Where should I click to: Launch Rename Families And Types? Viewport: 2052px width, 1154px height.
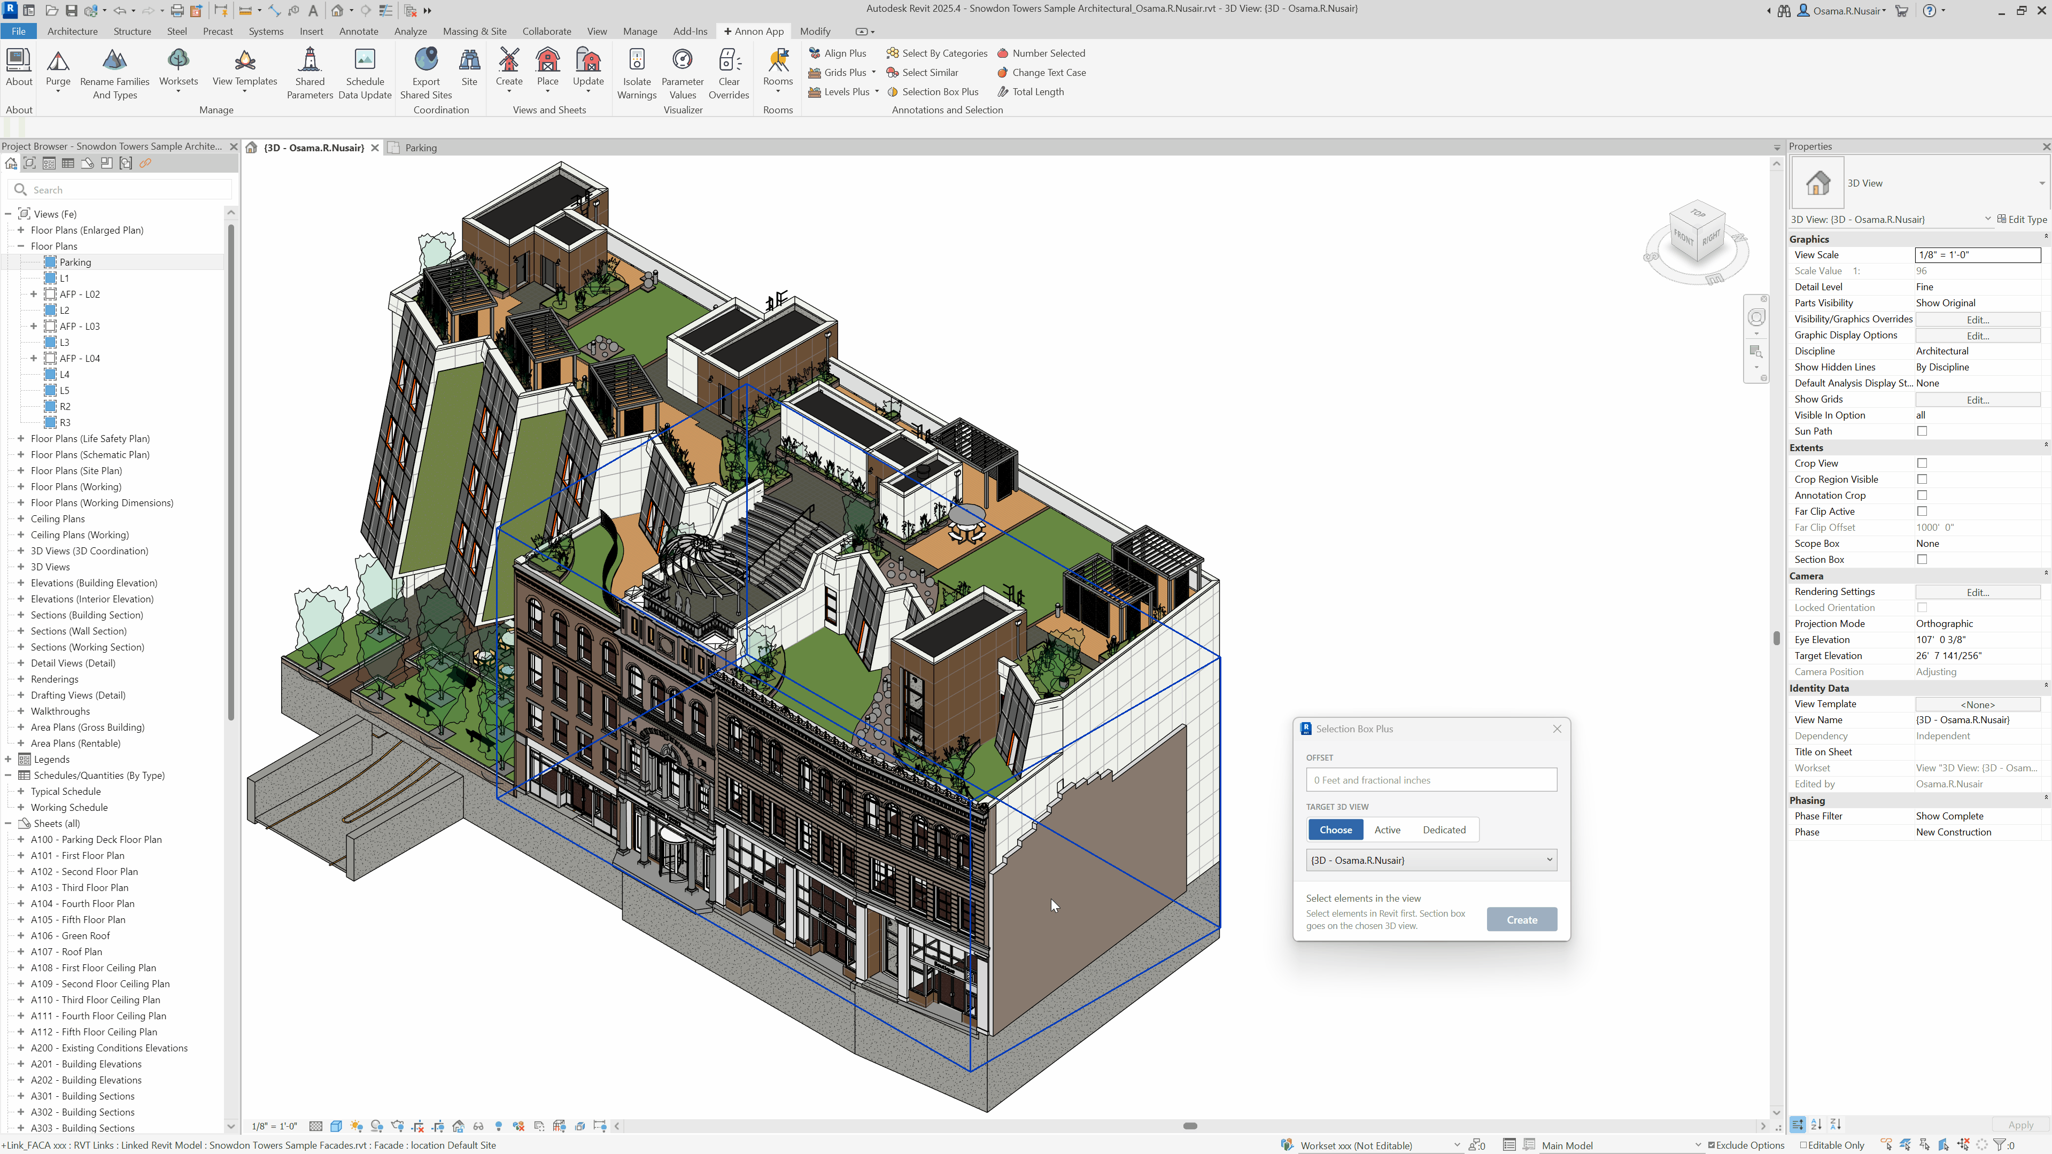pos(115,73)
